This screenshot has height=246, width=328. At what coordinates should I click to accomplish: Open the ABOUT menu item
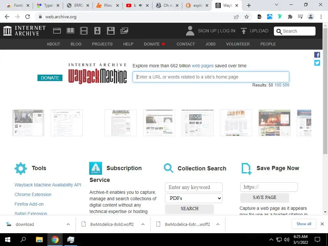pyautogui.click(x=53, y=44)
